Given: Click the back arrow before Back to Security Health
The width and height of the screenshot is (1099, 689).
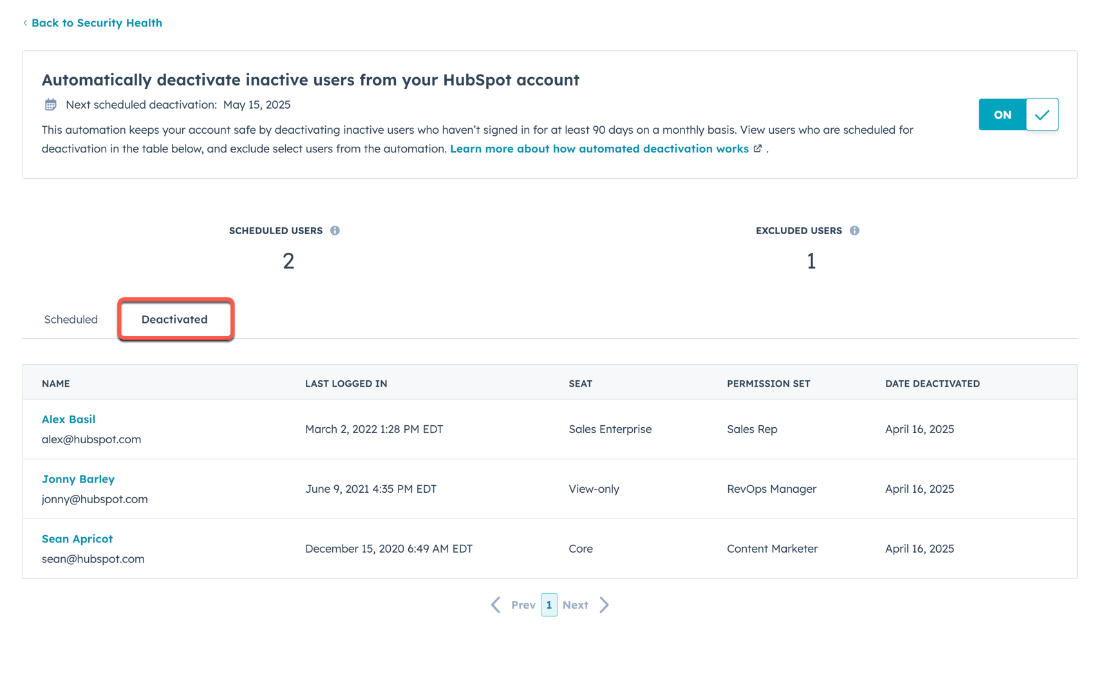Looking at the screenshot, I should [x=24, y=23].
